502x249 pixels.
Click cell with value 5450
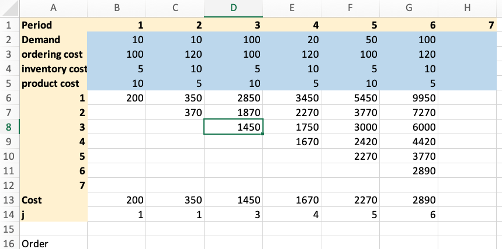point(350,98)
